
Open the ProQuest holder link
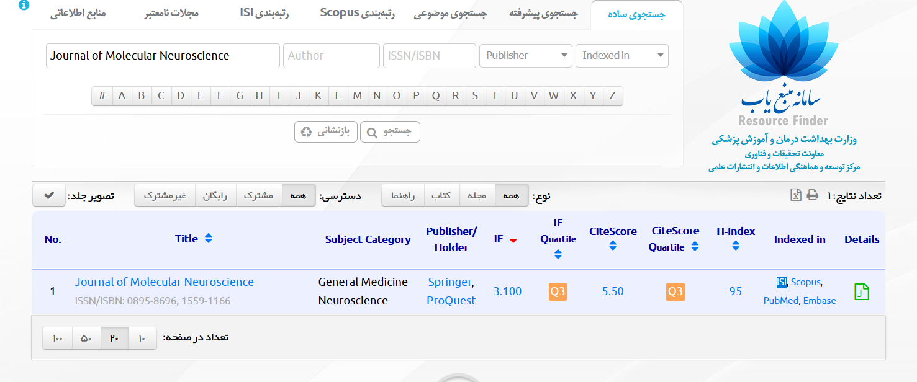451,300
